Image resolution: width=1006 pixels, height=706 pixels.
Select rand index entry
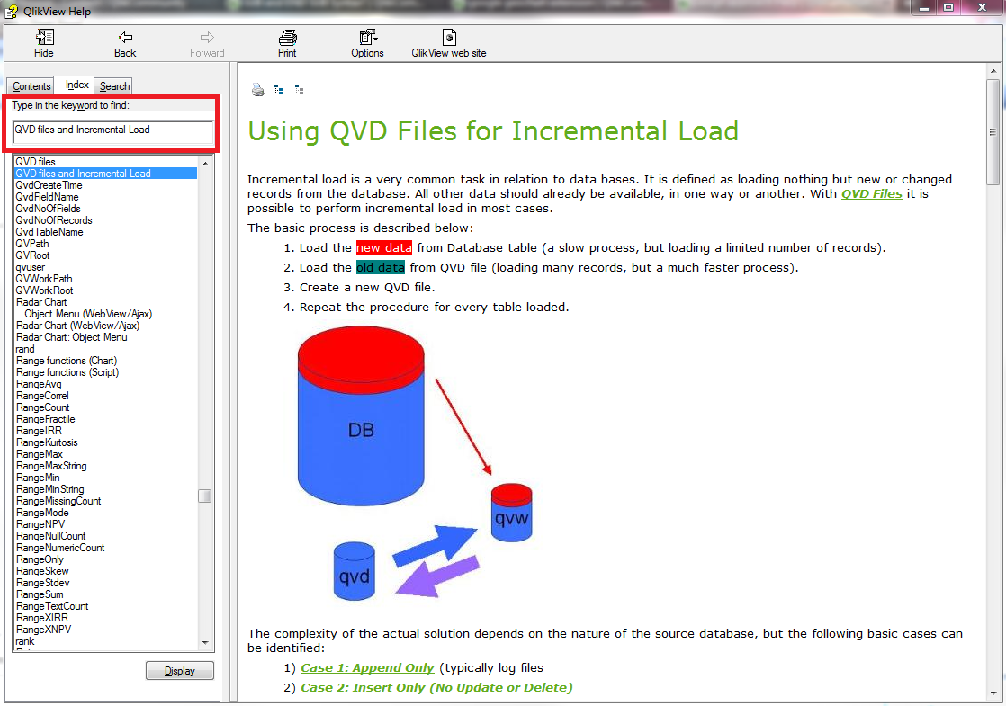25,349
